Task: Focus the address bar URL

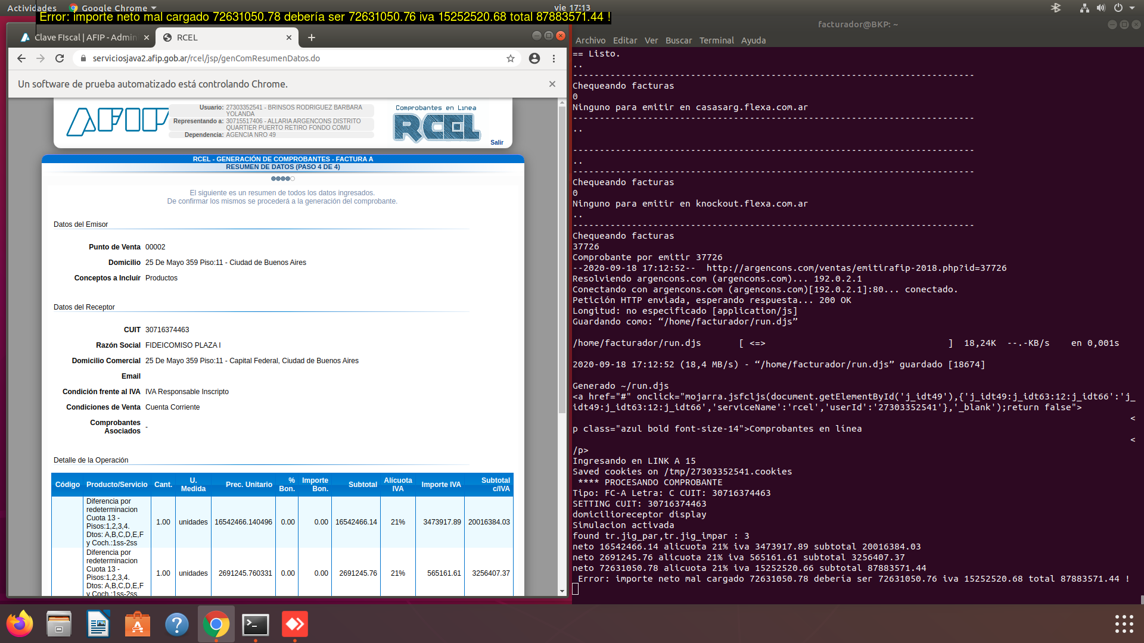Action: tap(206, 58)
